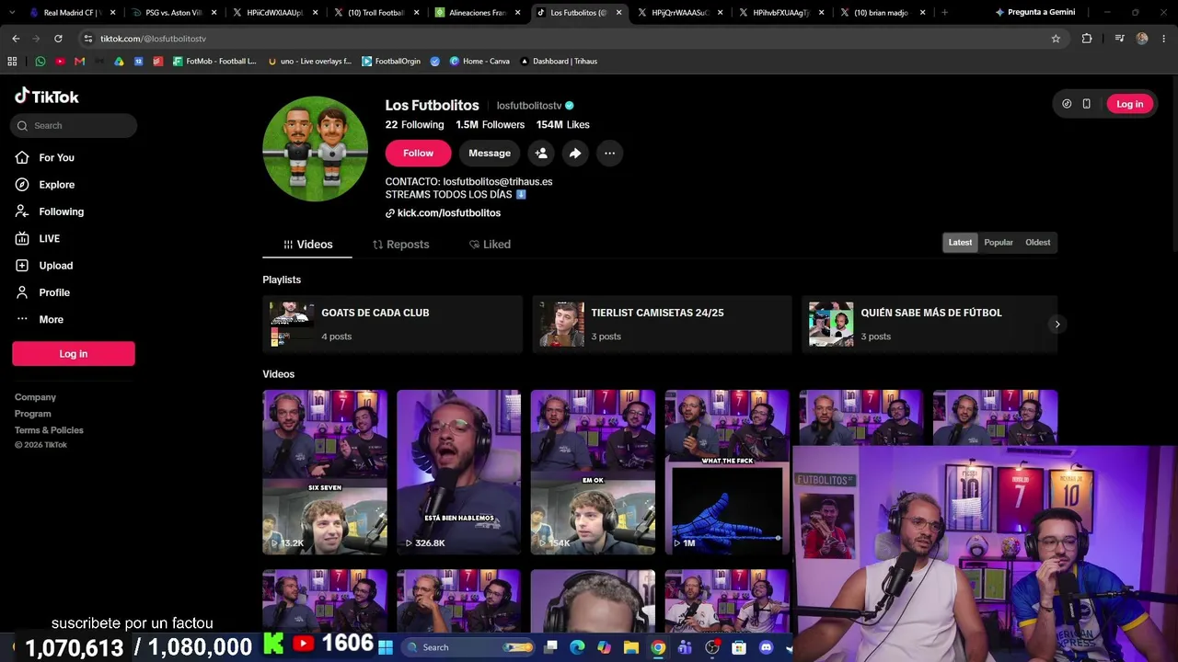Image resolution: width=1178 pixels, height=662 pixels.
Task: Open the kick.com/losfutbolitos link
Action: (443, 213)
